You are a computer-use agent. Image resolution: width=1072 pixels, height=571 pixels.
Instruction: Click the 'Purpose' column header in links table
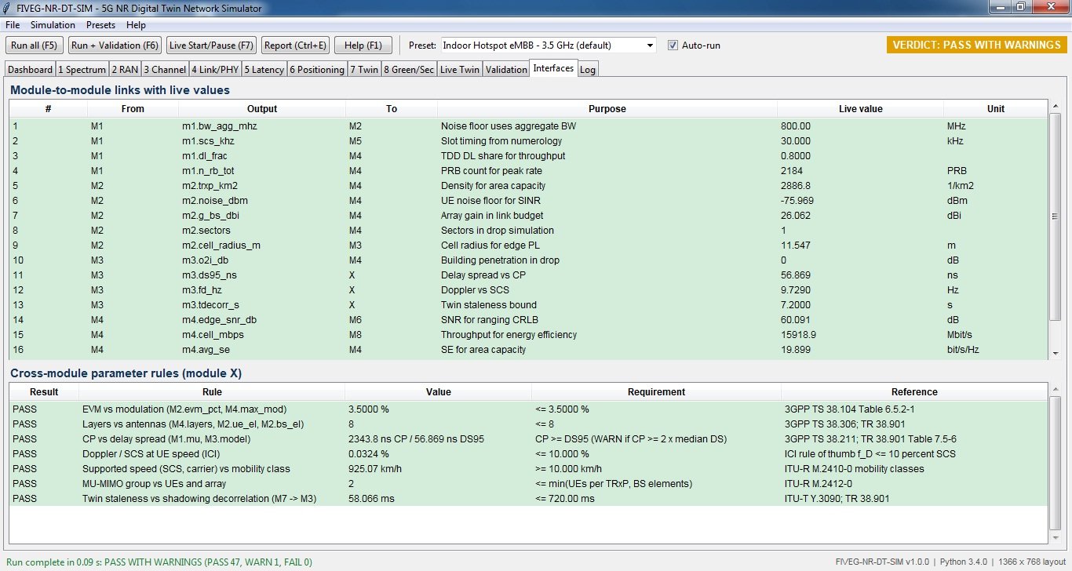point(607,109)
